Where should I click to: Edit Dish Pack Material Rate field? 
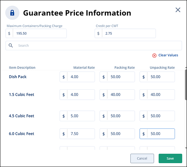tap(77, 77)
